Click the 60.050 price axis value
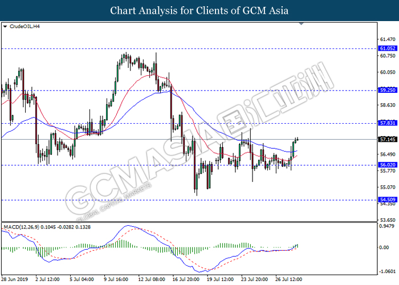 [387, 72]
